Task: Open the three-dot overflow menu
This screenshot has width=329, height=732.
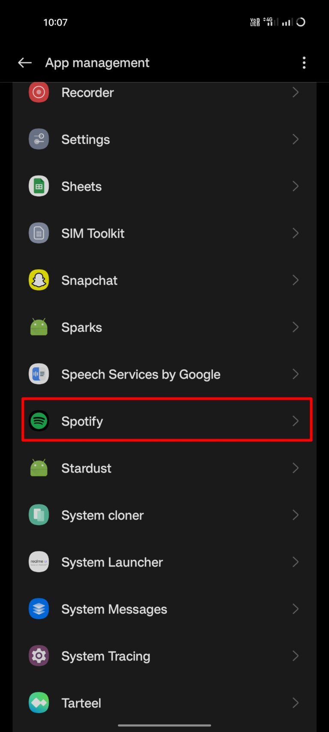Action: pos(304,63)
